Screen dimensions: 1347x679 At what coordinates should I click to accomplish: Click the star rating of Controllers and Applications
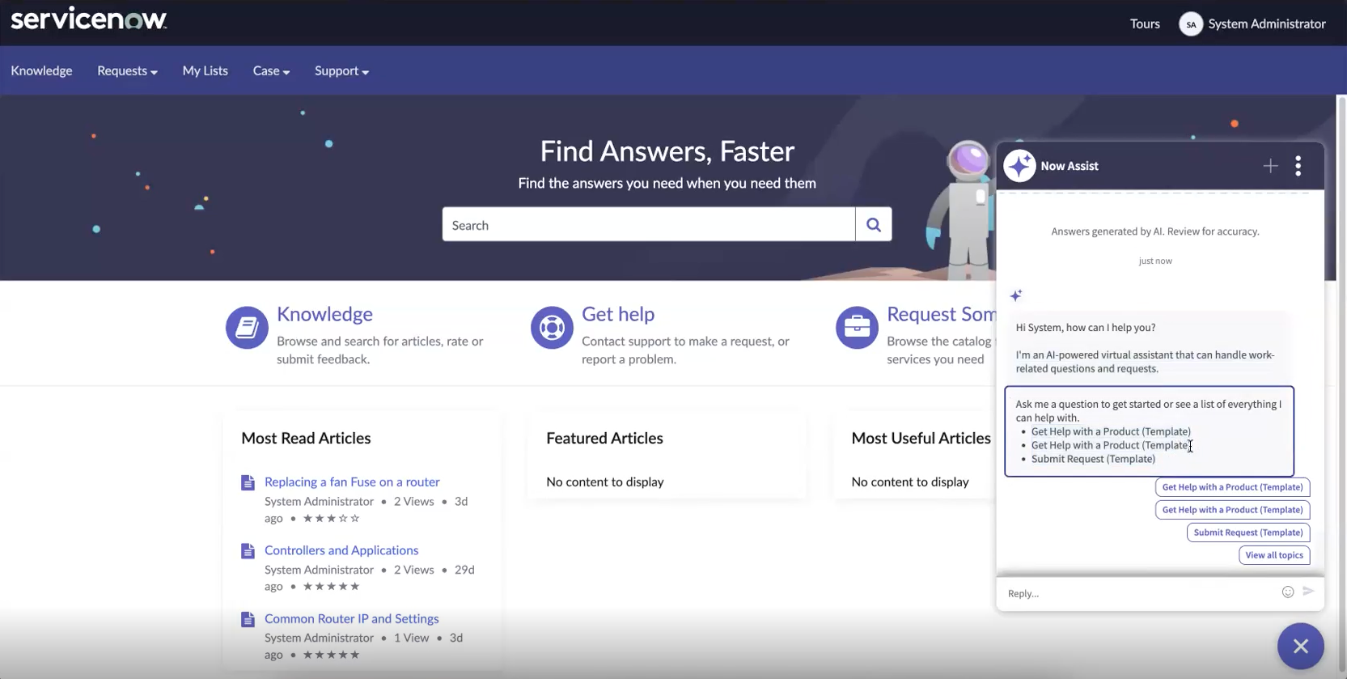(x=331, y=586)
